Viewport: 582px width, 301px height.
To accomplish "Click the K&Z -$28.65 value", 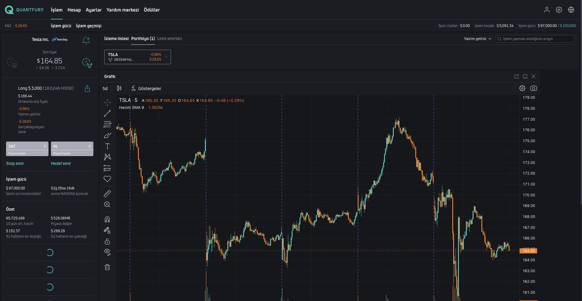I will pos(21,26).
